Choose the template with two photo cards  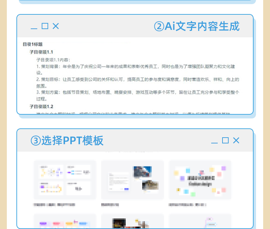[x=132, y=180]
